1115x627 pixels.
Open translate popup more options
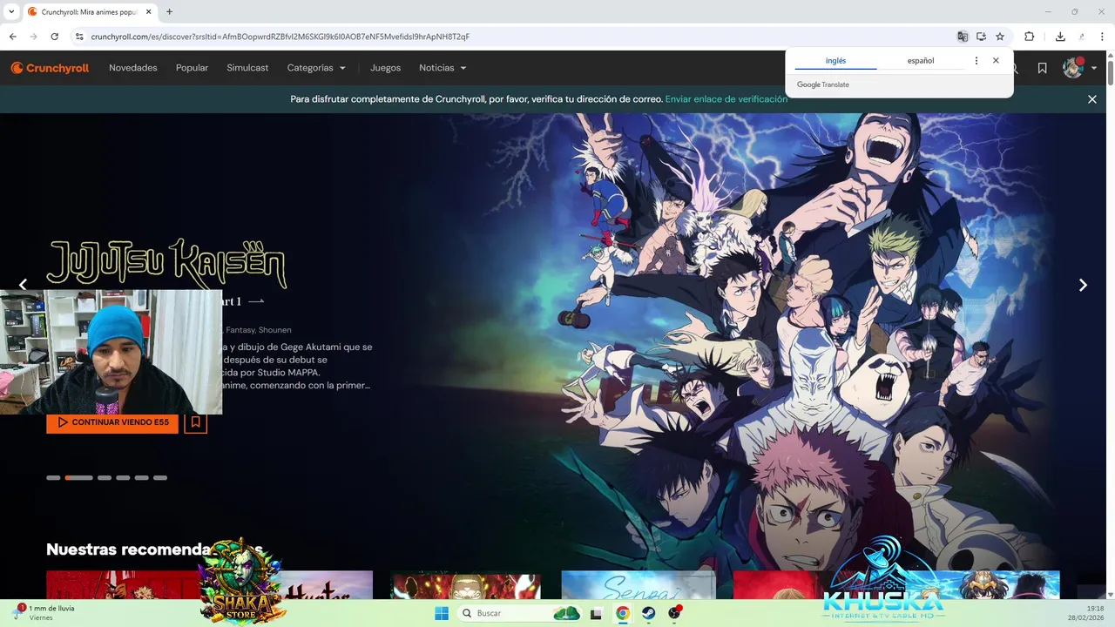click(x=976, y=61)
